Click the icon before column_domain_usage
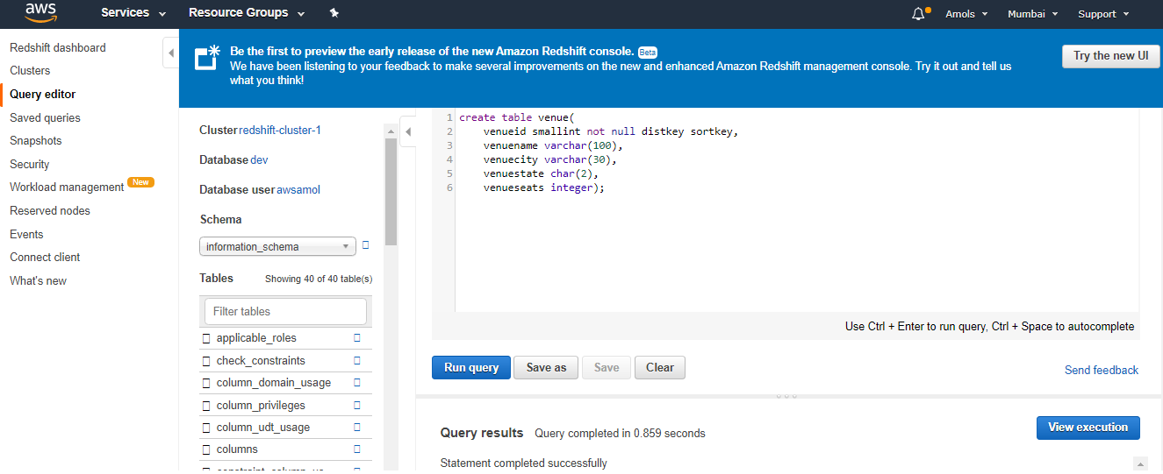The height and width of the screenshot is (474, 1163). [206, 383]
